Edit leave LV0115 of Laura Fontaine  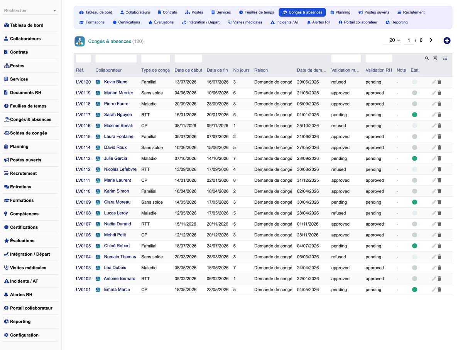coord(434,137)
